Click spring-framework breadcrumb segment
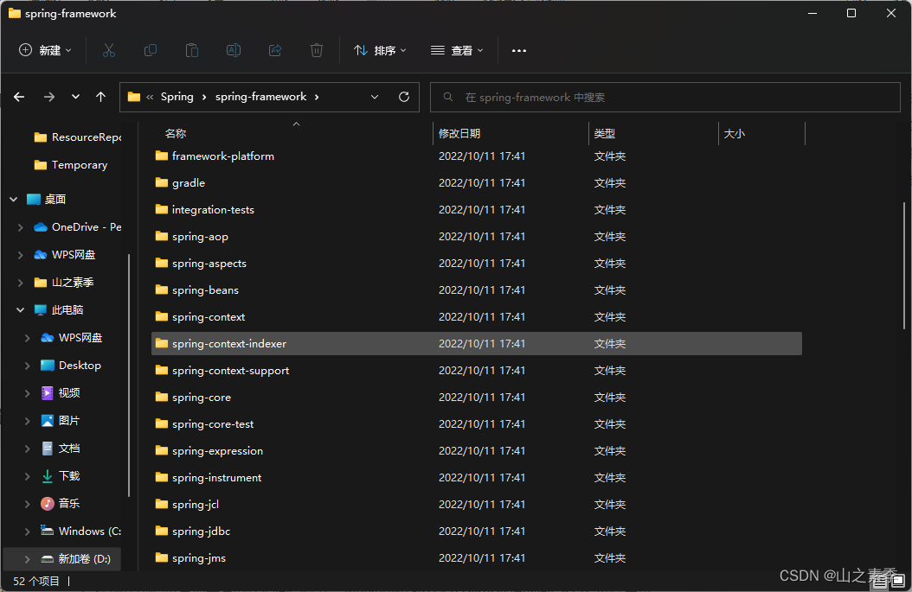The height and width of the screenshot is (592, 912). [x=260, y=97]
